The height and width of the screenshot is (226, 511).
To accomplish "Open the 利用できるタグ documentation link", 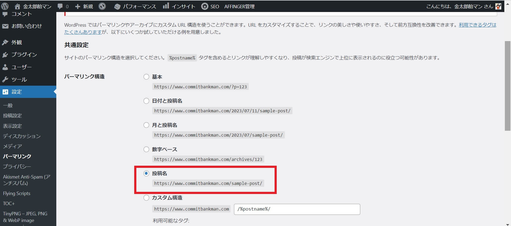I will (x=477, y=25).
